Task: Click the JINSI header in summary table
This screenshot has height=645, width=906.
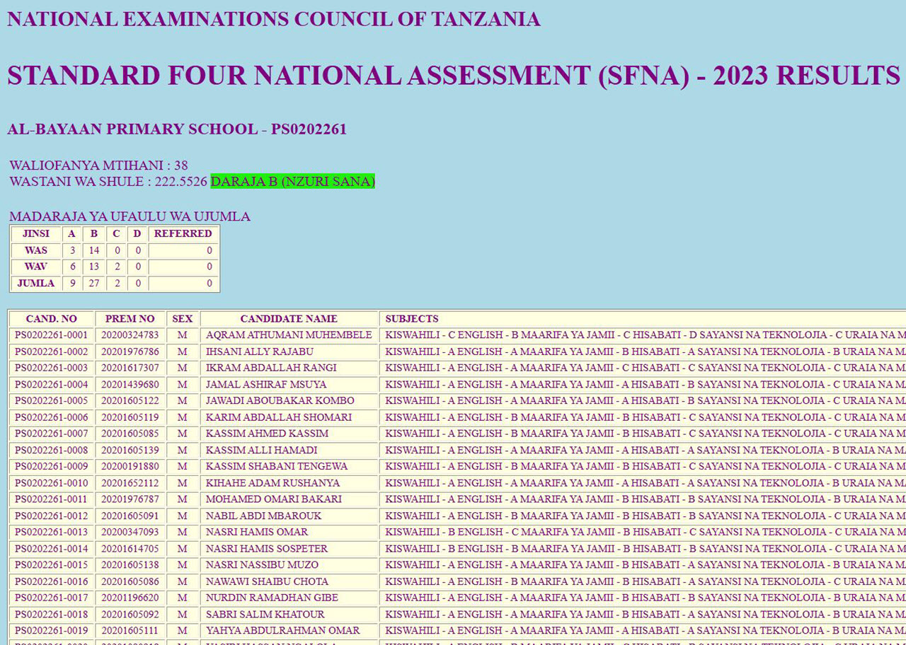Action: [x=36, y=234]
